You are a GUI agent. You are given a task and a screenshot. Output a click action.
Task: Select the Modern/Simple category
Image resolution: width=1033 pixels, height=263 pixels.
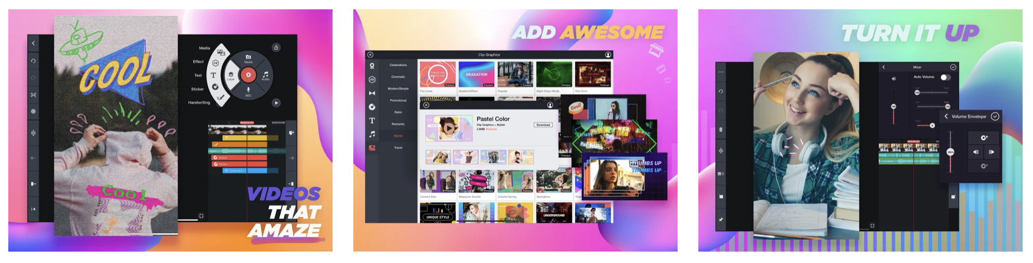pos(398,89)
